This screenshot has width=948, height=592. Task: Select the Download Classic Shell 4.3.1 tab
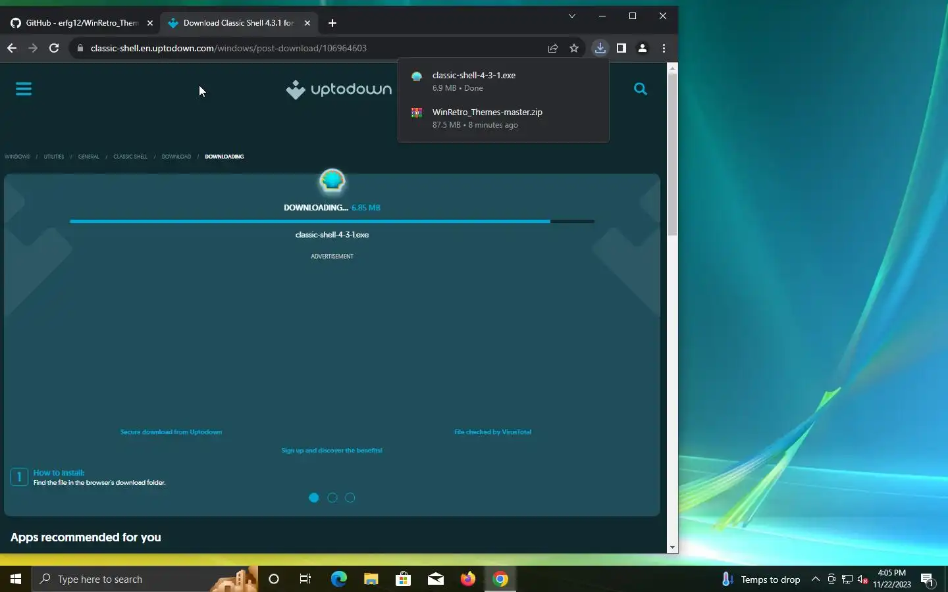pos(240,23)
